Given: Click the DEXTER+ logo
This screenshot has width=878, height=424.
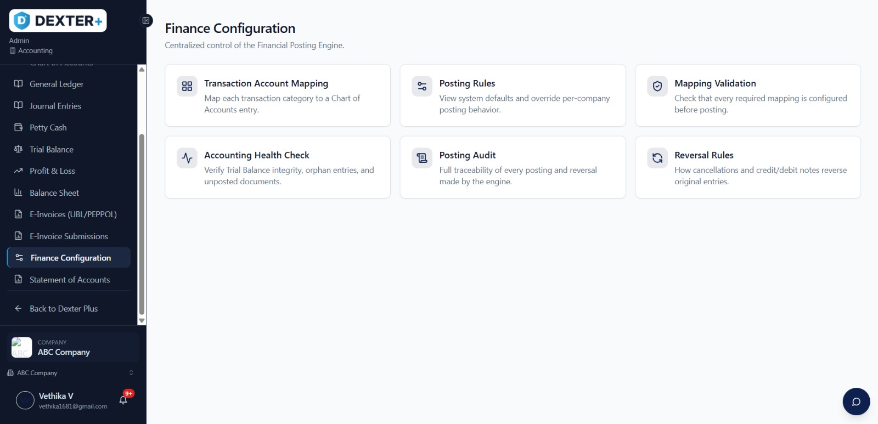Looking at the screenshot, I should (x=58, y=21).
